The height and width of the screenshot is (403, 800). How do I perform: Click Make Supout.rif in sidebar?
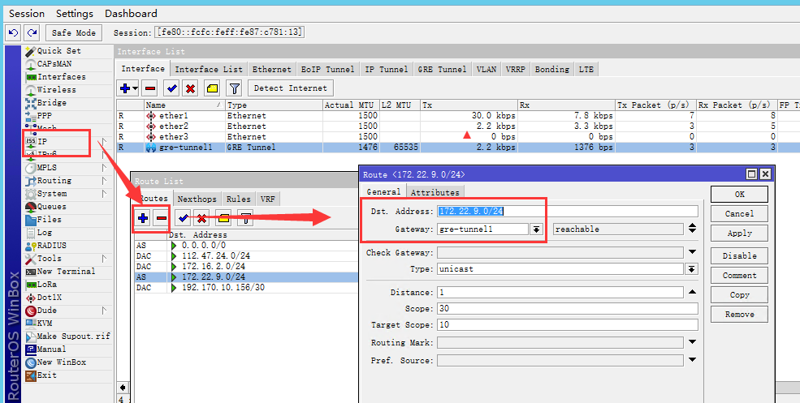[67, 337]
